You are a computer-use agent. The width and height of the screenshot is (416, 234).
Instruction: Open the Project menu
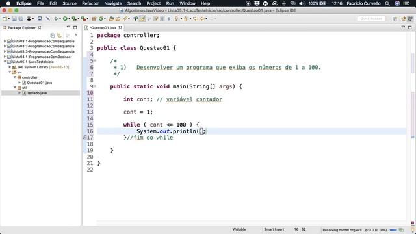[x=153, y=3]
